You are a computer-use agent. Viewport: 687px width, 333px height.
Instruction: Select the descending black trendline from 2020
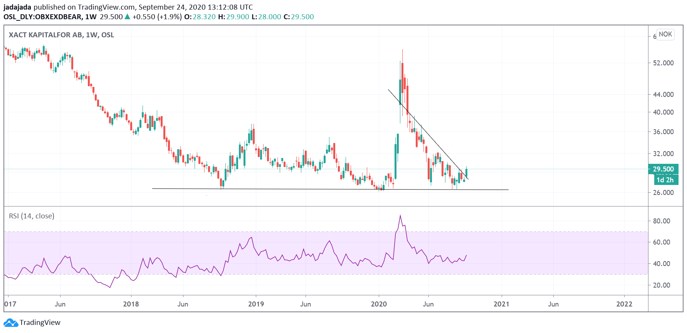pos(428,134)
